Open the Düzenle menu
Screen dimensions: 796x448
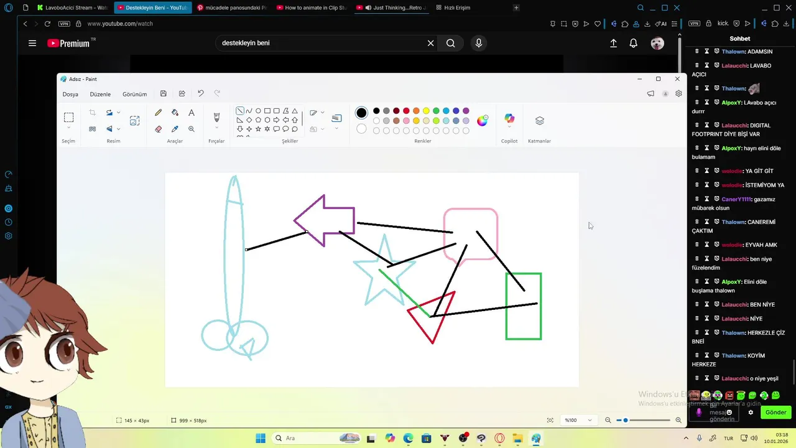pyautogui.click(x=100, y=94)
